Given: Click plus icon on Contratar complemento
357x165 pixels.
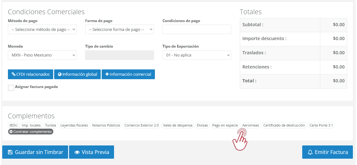Looking at the screenshot, I should (x=11, y=132).
